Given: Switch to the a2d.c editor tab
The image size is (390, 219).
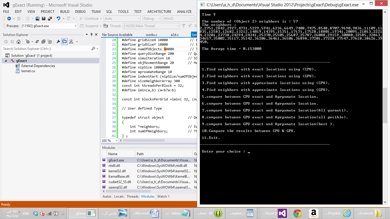Looking at the screenshot, I should (174, 35).
